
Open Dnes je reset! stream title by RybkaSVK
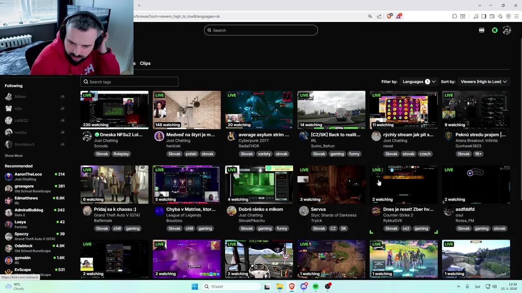click(408, 209)
